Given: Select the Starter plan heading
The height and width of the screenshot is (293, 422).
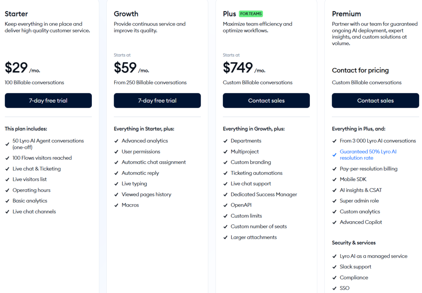Looking at the screenshot, I should [x=16, y=14].
